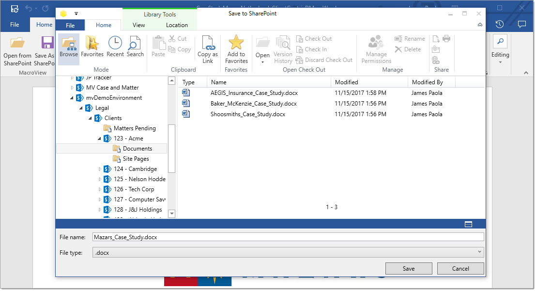Click the Save button
Viewport: 536px width, 291px height.
(408, 268)
